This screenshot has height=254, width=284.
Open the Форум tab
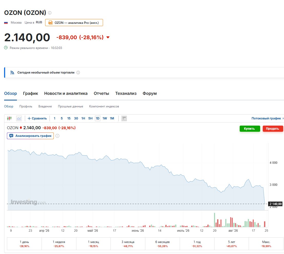(150, 94)
